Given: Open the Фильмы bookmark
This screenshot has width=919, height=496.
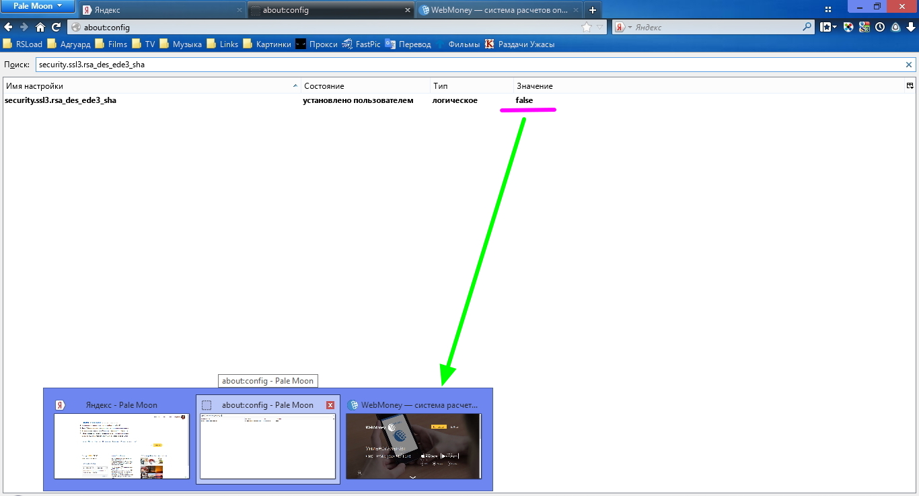Looking at the screenshot, I should [458, 44].
